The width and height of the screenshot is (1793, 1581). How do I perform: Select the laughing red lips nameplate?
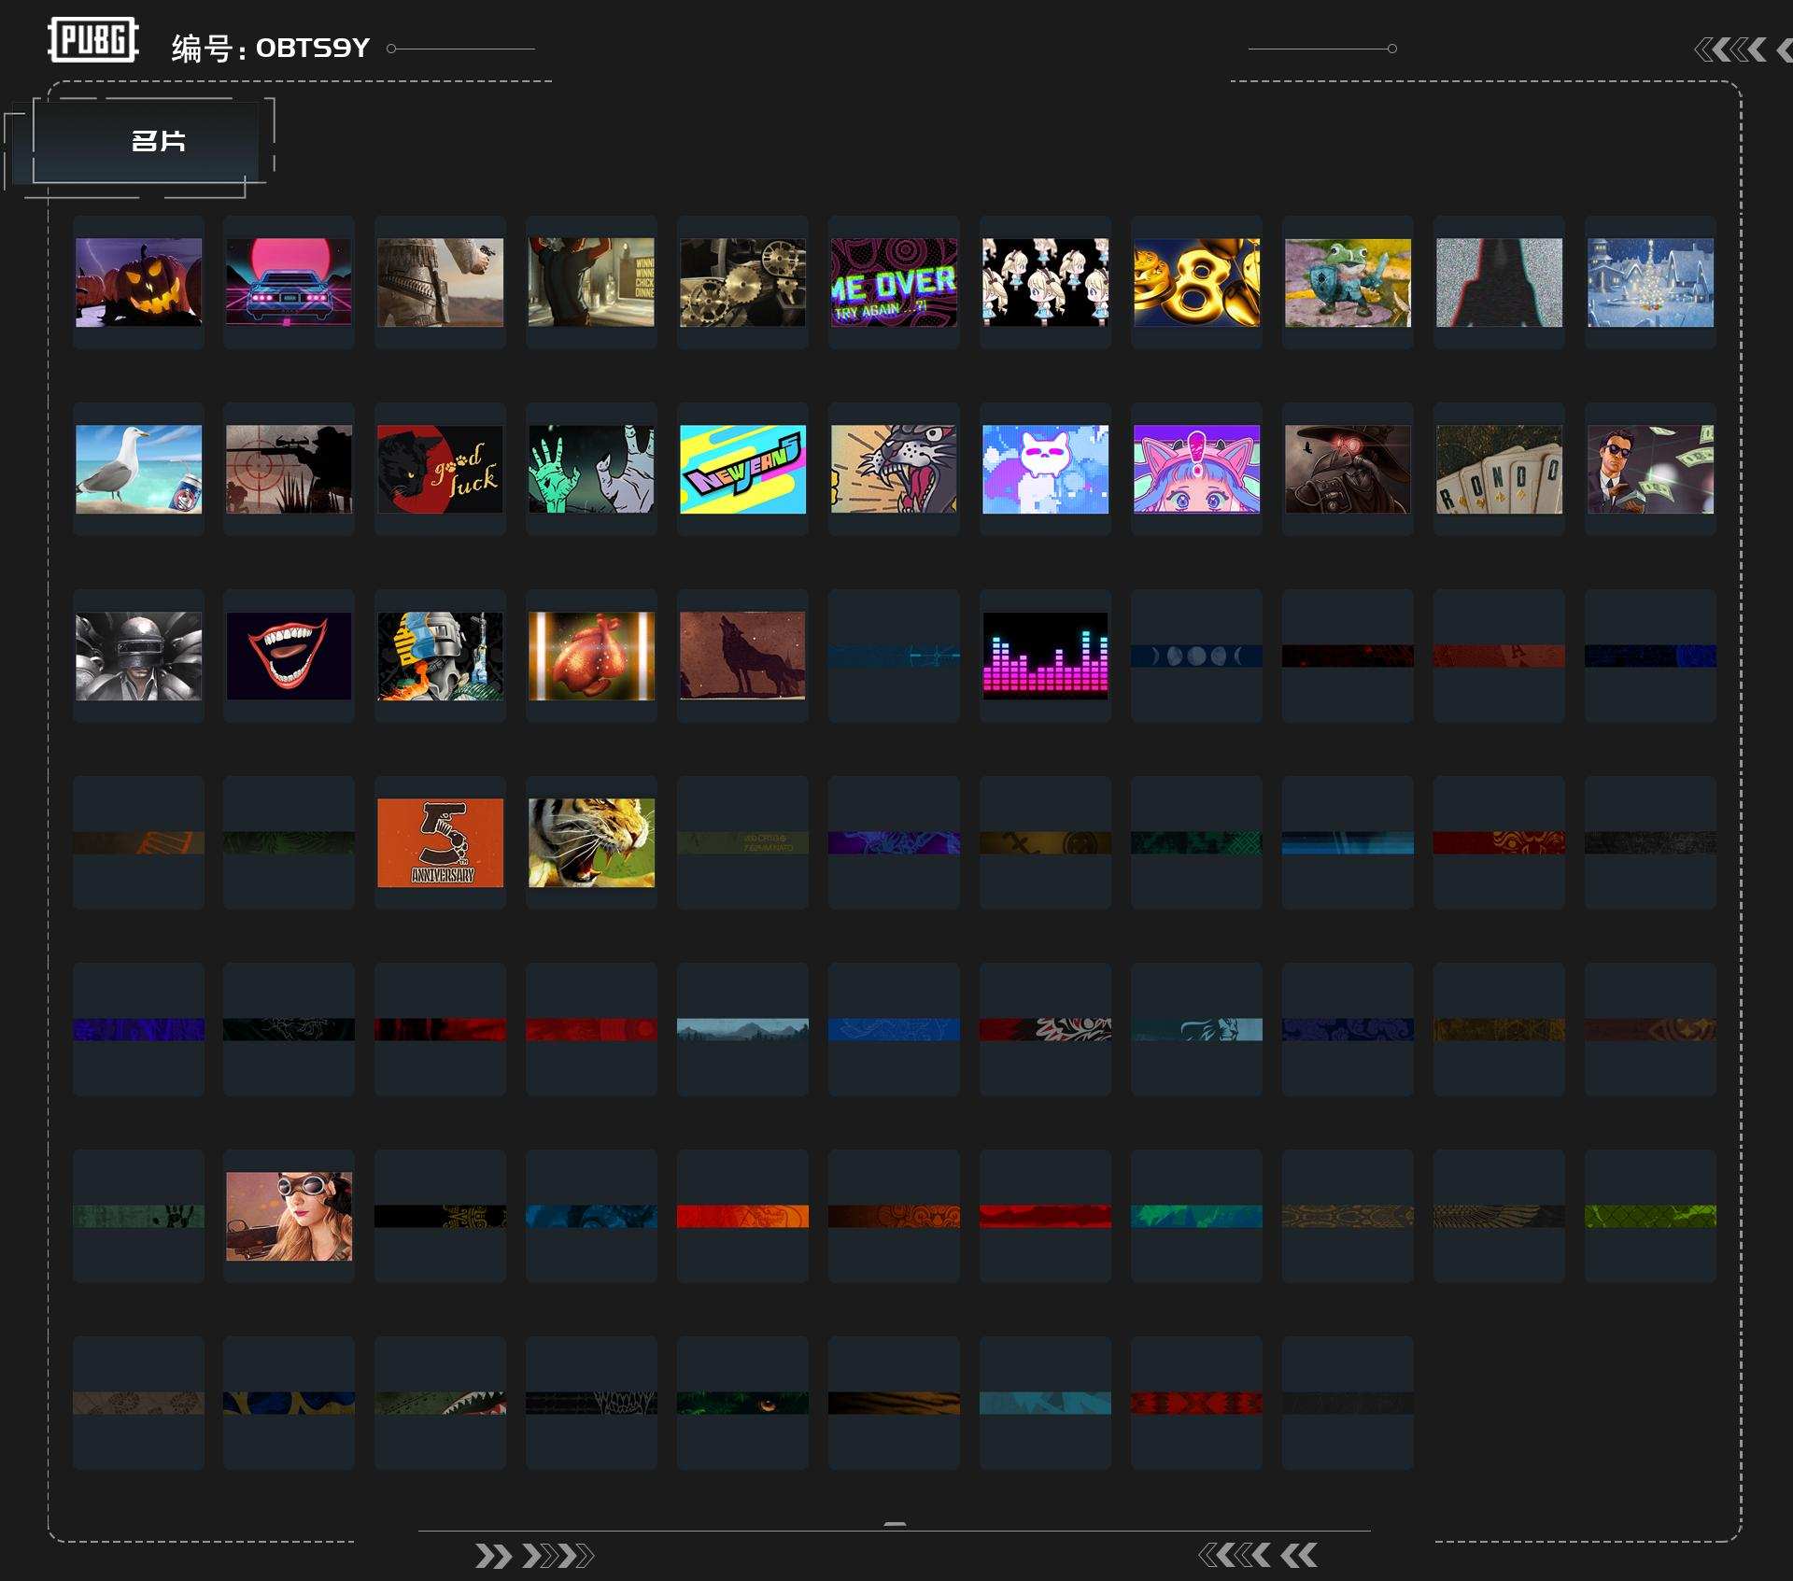(289, 656)
